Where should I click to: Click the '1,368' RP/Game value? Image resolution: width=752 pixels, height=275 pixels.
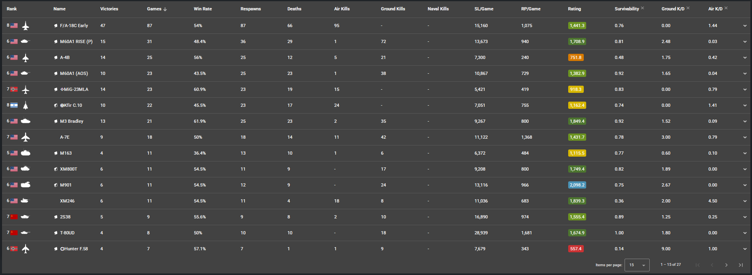tap(527, 137)
